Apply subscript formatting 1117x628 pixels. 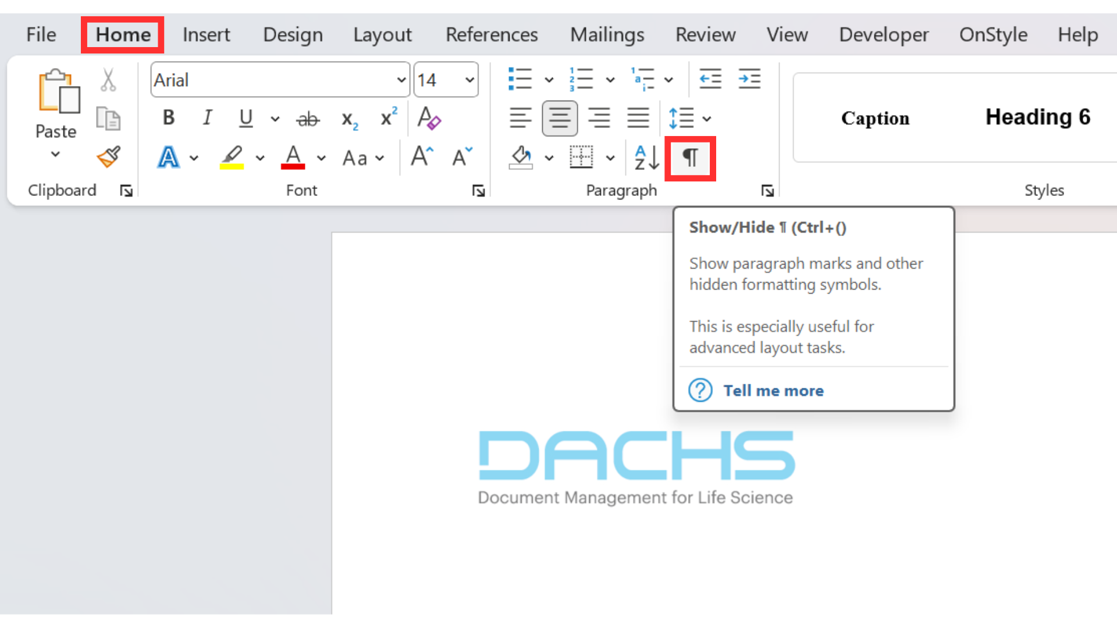(349, 120)
